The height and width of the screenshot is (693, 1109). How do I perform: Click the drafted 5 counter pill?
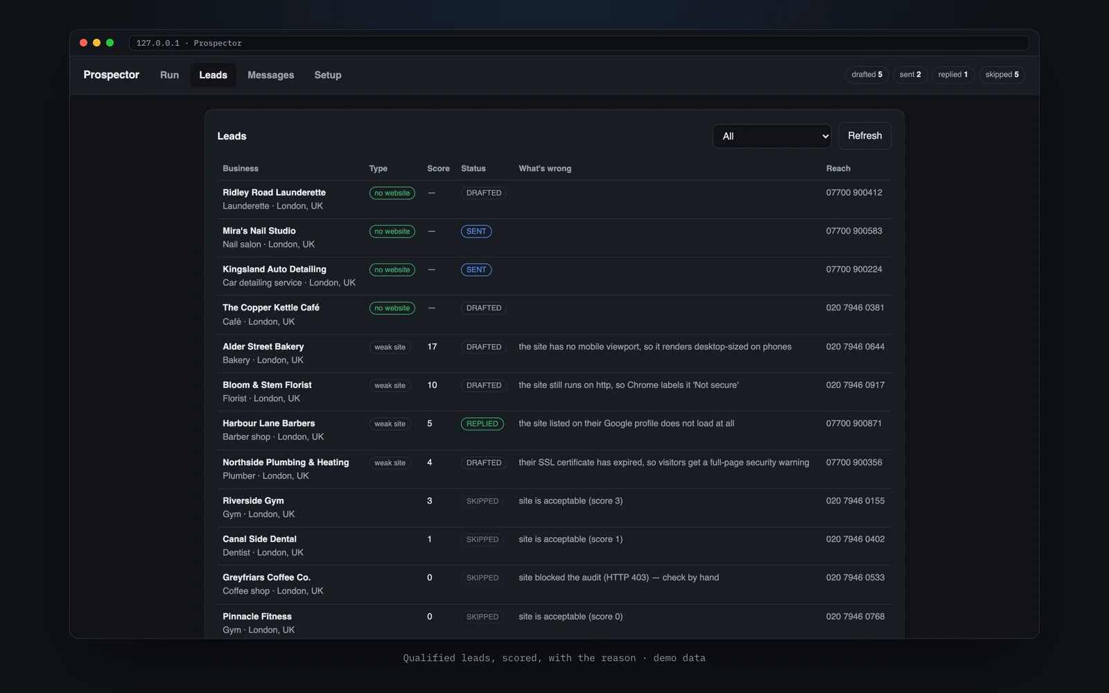[x=866, y=75]
